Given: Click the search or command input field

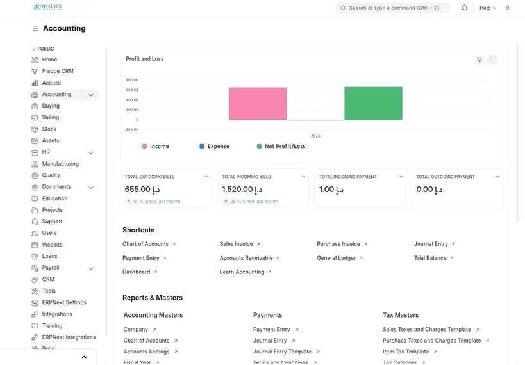Looking at the screenshot, I should [392, 8].
